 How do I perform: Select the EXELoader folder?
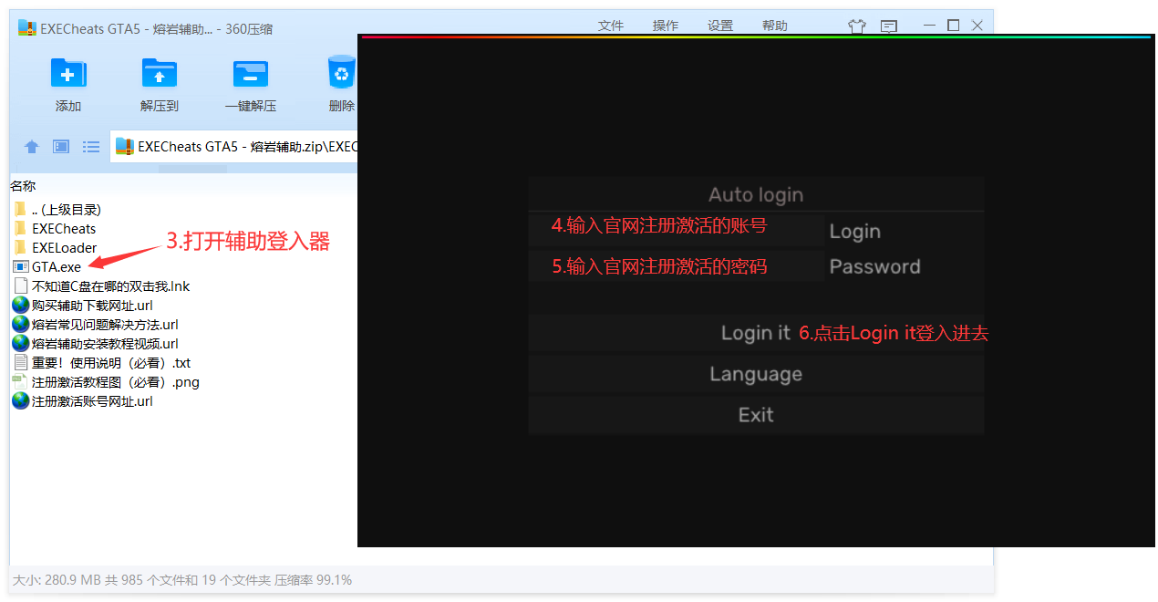(64, 248)
